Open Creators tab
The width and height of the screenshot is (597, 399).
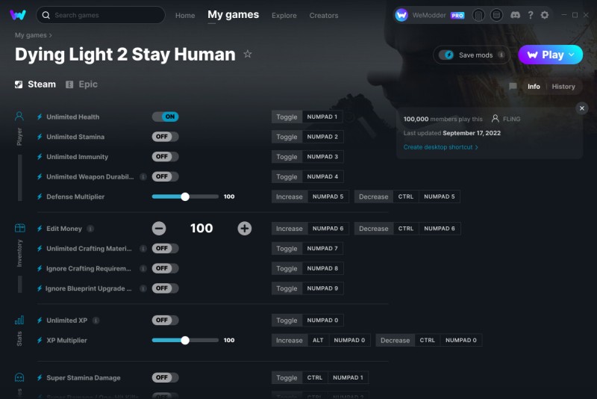coord(324,15)
